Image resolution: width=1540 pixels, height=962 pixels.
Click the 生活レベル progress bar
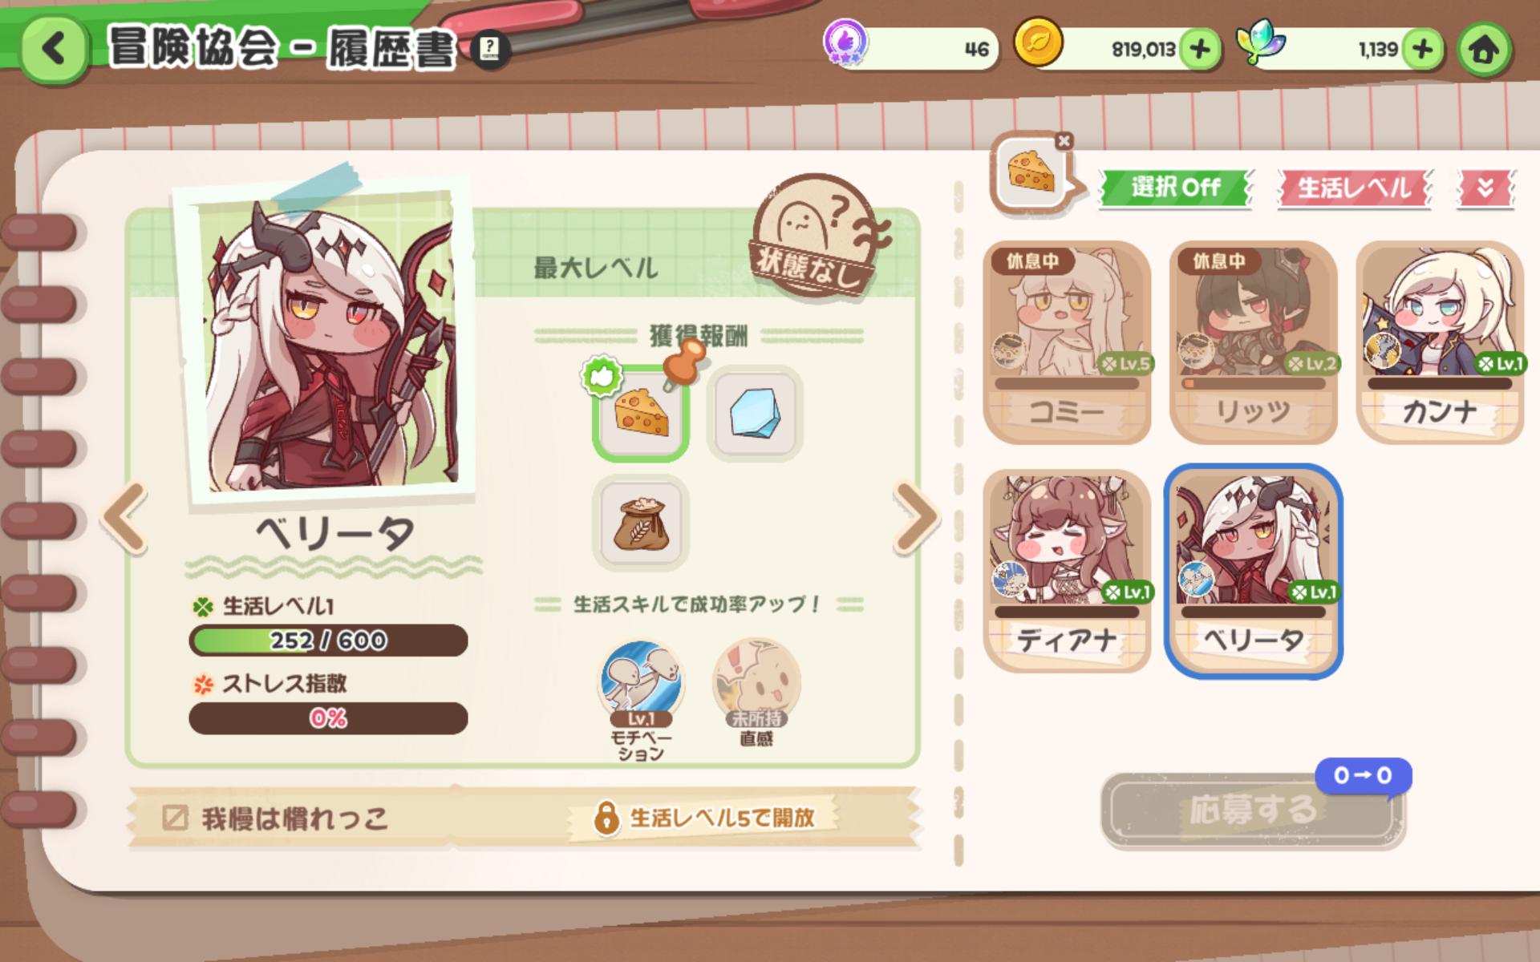click(x=328, y=641)
